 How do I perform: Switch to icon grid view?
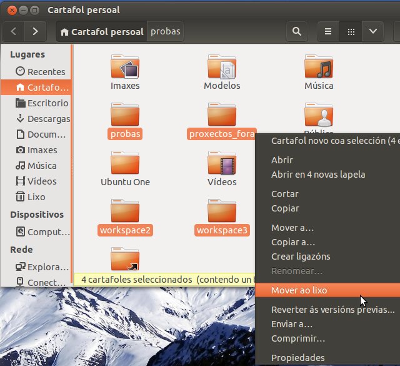coord(351,31)
